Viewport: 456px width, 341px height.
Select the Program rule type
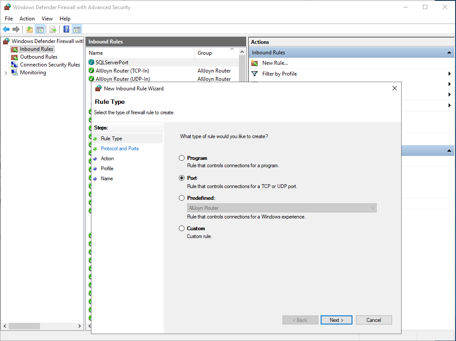[182, 158]
